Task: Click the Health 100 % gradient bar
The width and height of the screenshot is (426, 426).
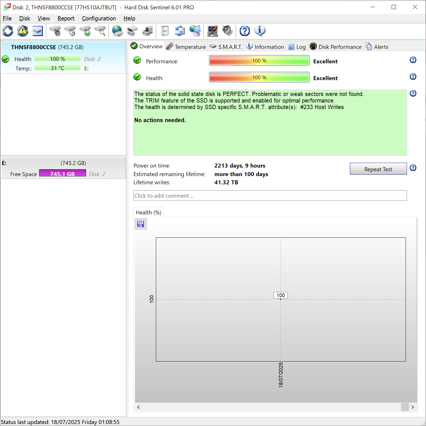Action: [259, 77]
